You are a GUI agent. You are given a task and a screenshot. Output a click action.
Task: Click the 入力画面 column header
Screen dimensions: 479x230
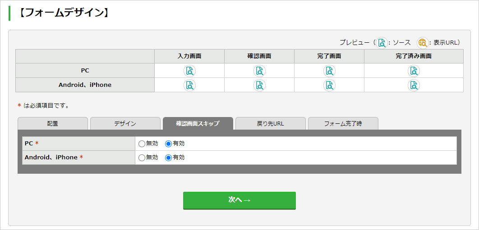tap(189, 56)
